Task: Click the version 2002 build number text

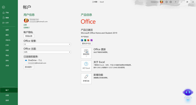Action: pos(109,67)
